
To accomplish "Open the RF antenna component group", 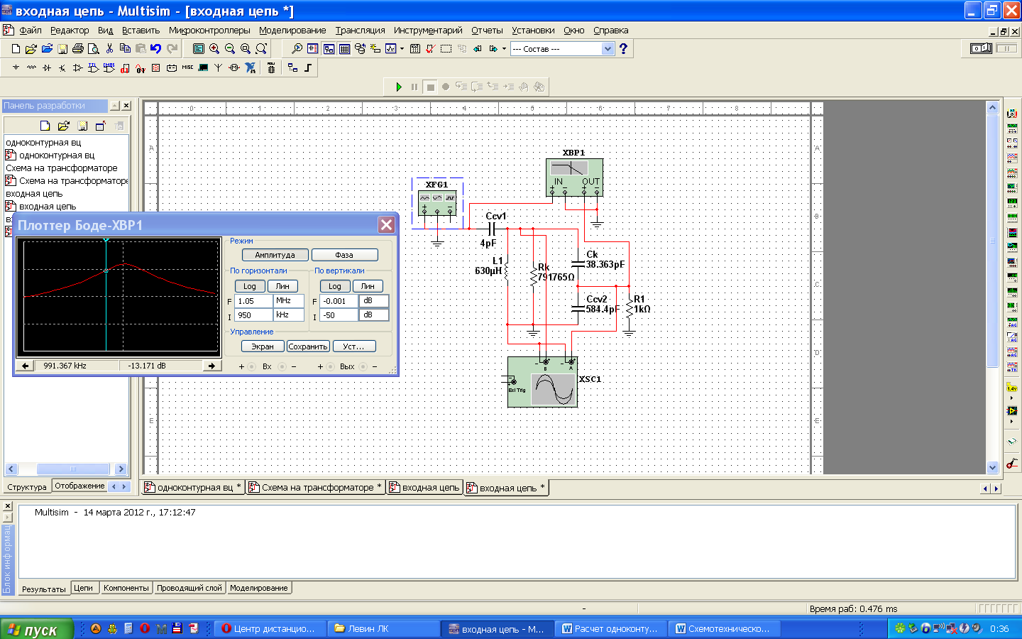I will pos(219,68).
